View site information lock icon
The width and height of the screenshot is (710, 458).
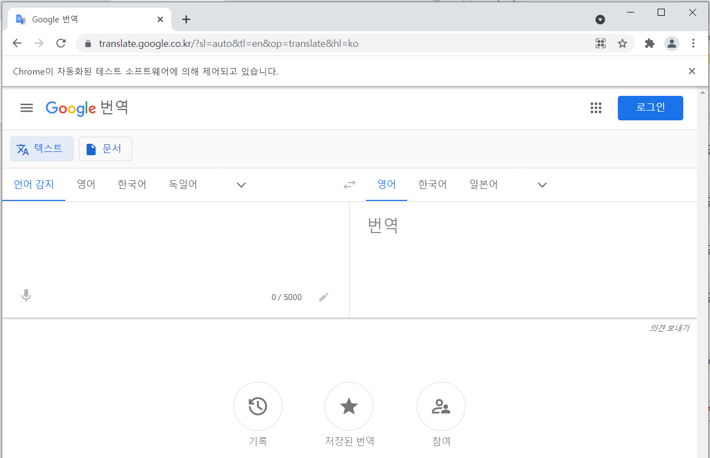[x=87, y=44]
